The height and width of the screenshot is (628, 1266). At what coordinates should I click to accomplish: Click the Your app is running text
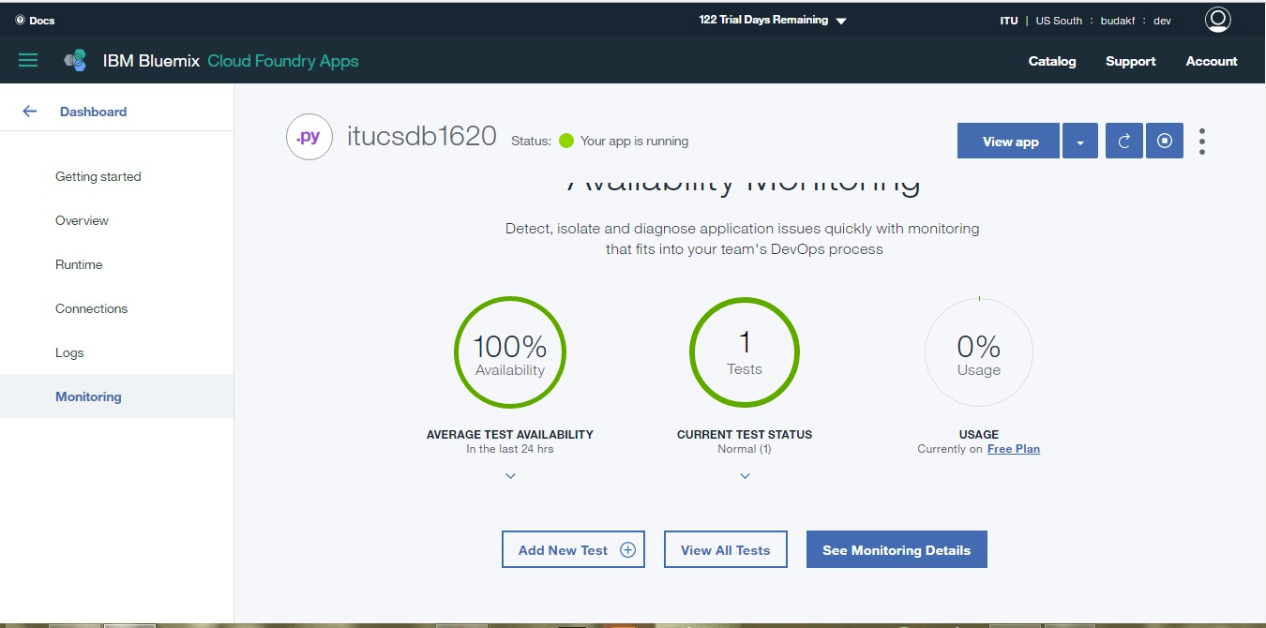click(x=635, y=142)
